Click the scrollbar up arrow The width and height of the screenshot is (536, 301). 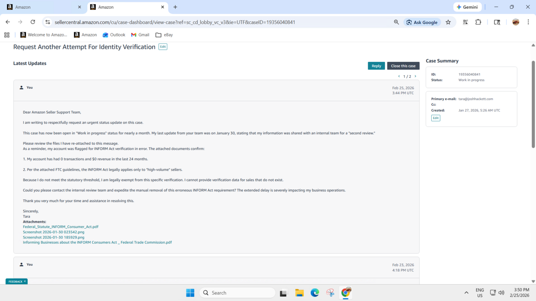click(x=533, y=45)
